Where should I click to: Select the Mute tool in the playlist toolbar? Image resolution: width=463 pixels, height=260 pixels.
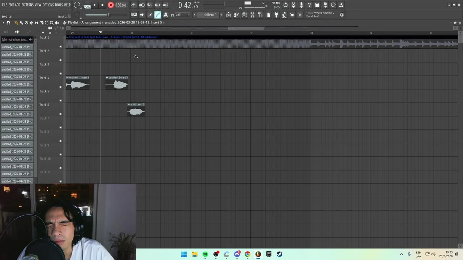click(x=31, y=23)
